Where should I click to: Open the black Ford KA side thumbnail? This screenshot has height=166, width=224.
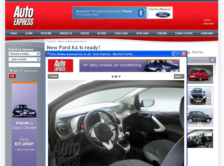(x=200, y=117)
